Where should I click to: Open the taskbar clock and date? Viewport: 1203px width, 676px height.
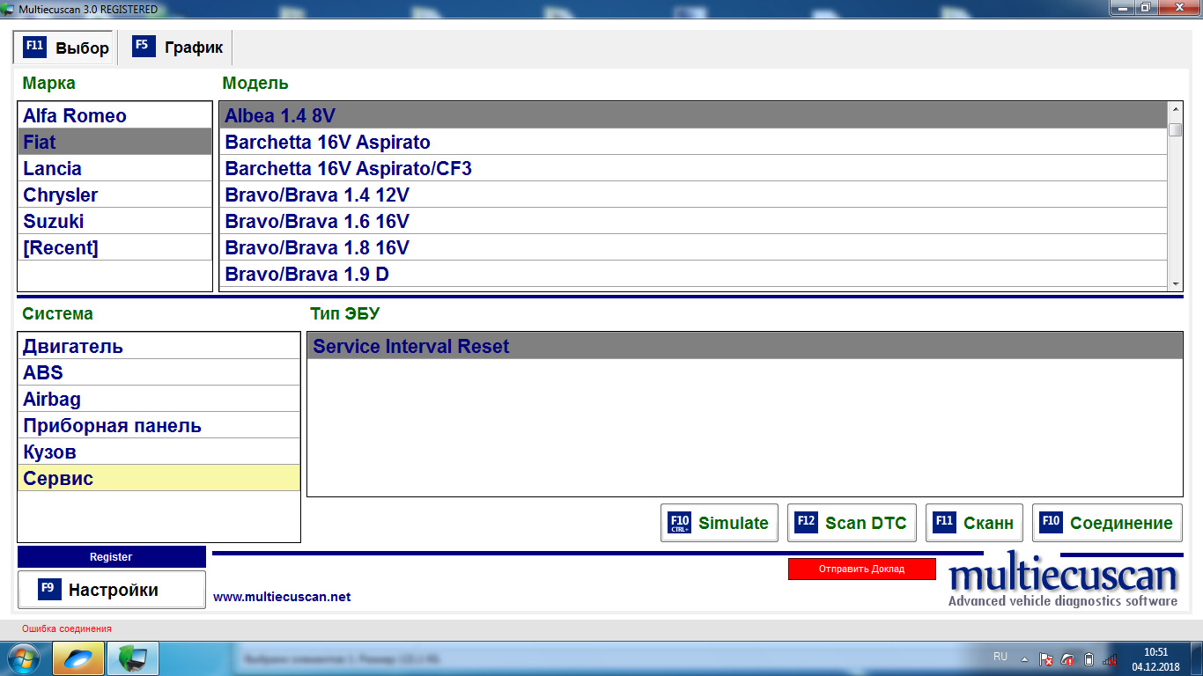pyautogui.click(x=1155, y=659)
